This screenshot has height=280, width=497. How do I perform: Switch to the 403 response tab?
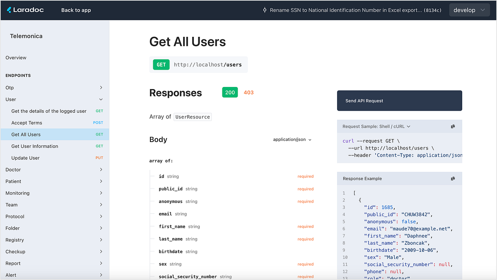(x=248, y=92)
